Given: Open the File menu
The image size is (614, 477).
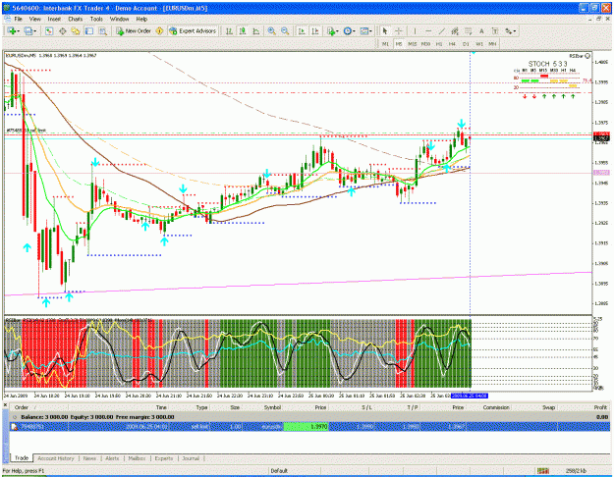Looking at the screenshot, I should pos(18,19).
